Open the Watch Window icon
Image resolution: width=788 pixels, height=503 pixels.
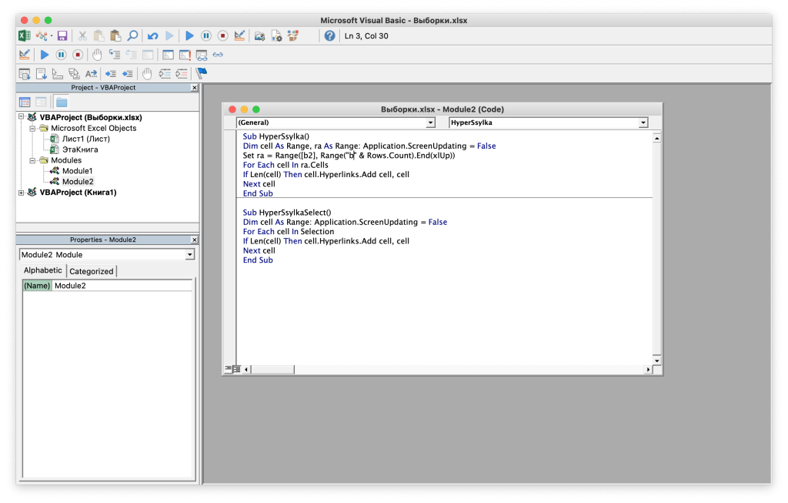(202, 55)
